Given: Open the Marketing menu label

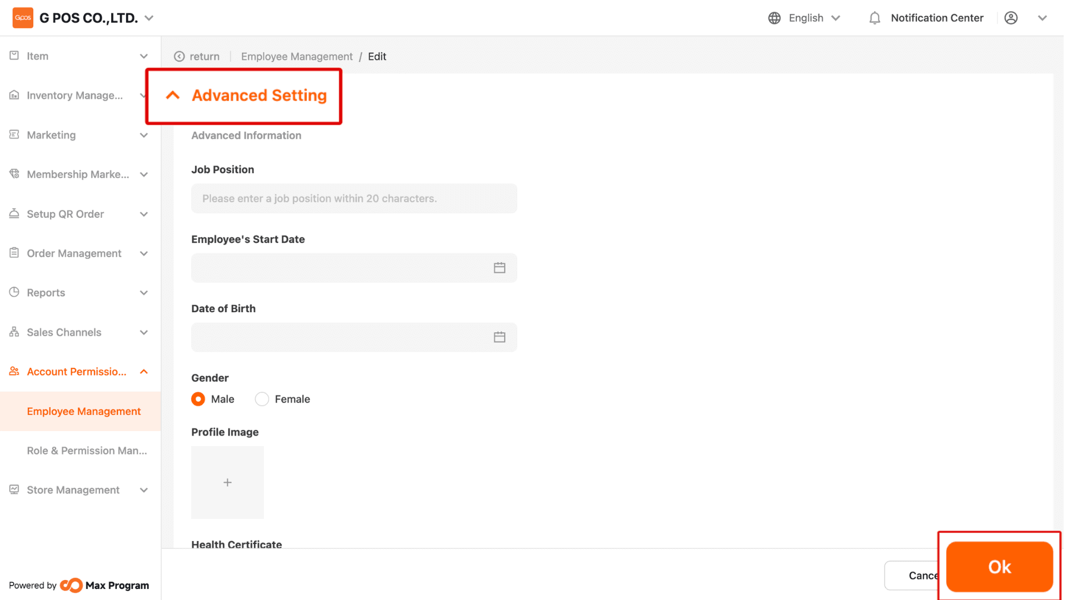Looking at the screenshot, I should point(51,135).
